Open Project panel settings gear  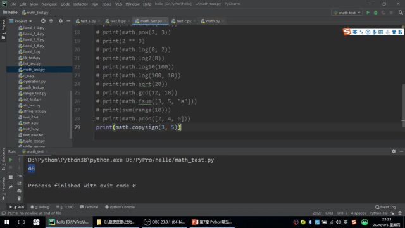pyautogui.click(x=61, y=21)
